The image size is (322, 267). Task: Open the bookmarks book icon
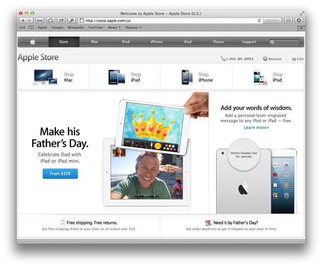[31, 27]
